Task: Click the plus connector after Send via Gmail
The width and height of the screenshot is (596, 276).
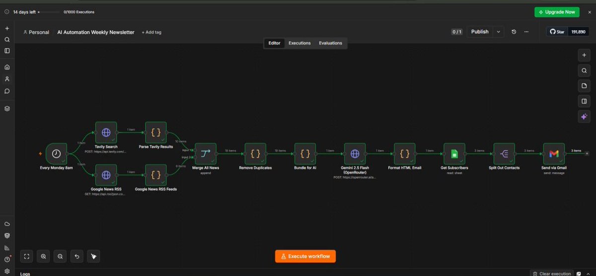Action: point(587,154)
